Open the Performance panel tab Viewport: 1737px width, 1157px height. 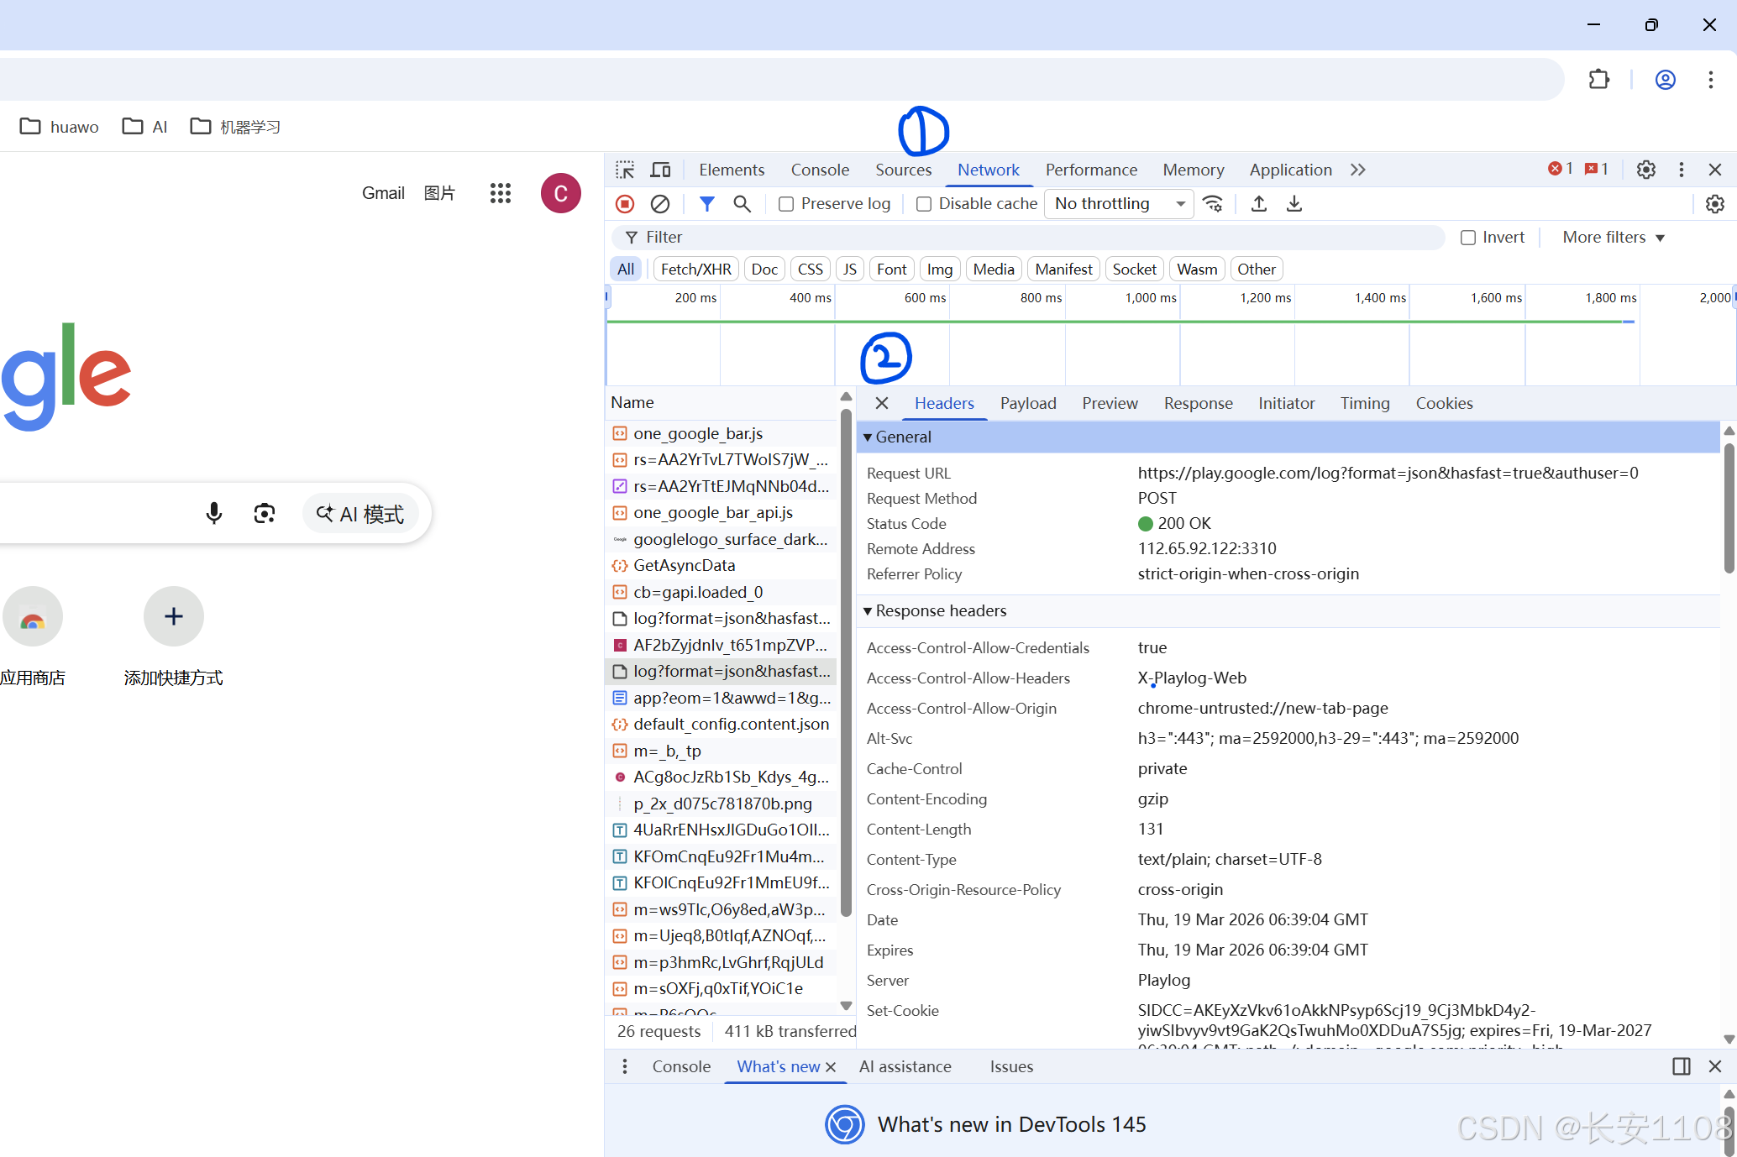1090,170
